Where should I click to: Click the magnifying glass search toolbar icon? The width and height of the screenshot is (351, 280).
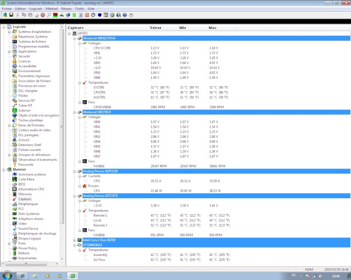pos(49,15)
